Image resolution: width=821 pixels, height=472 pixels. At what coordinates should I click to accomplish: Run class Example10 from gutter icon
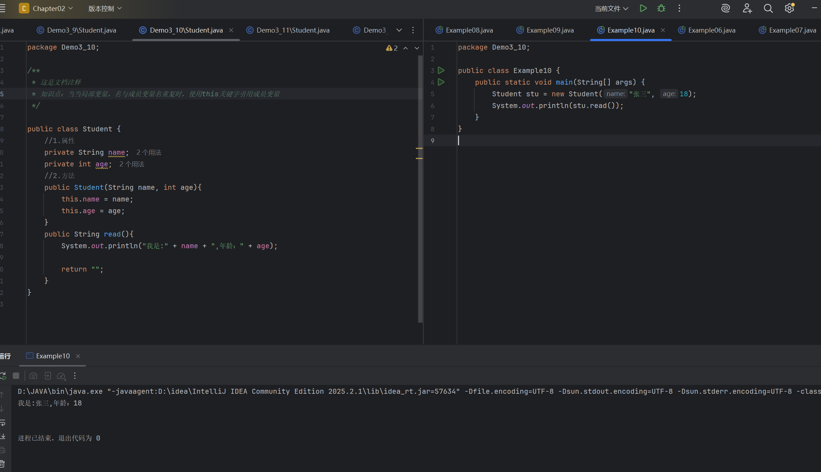click(x=441, y=70)
